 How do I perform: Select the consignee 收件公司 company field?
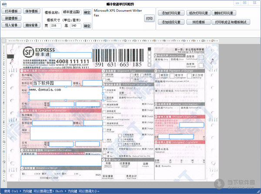pyautogui.click(x=53, y=123)
